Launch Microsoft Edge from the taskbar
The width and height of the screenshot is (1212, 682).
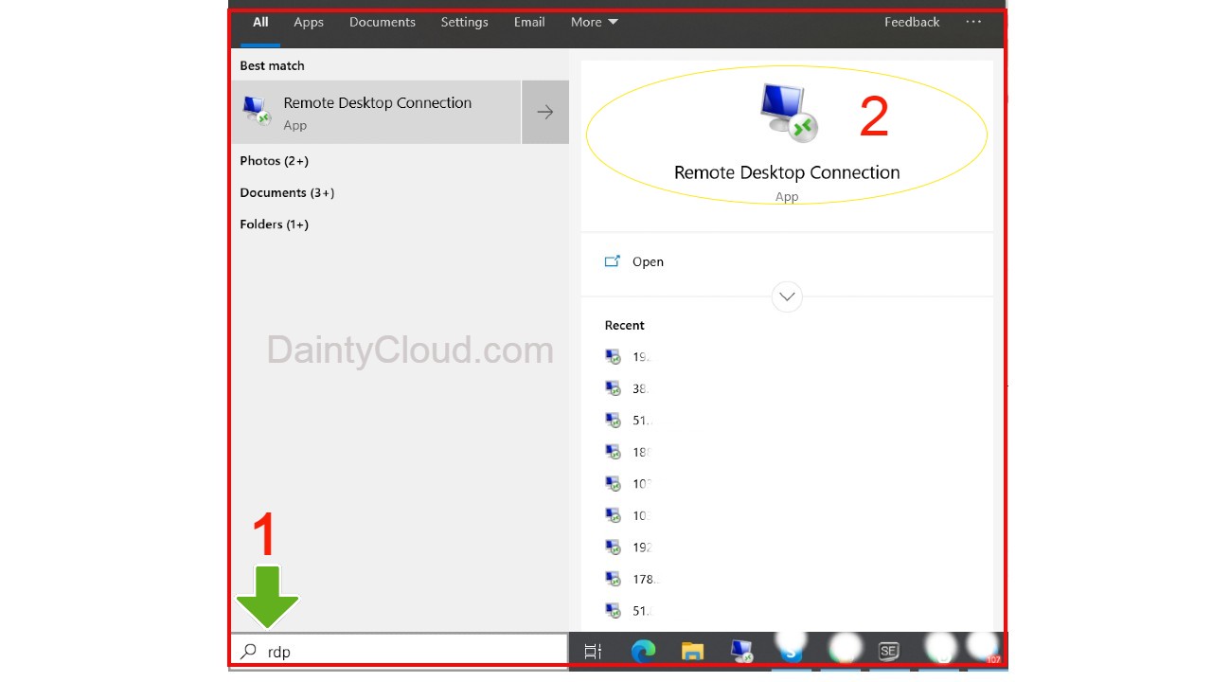[x=643, y=651]
